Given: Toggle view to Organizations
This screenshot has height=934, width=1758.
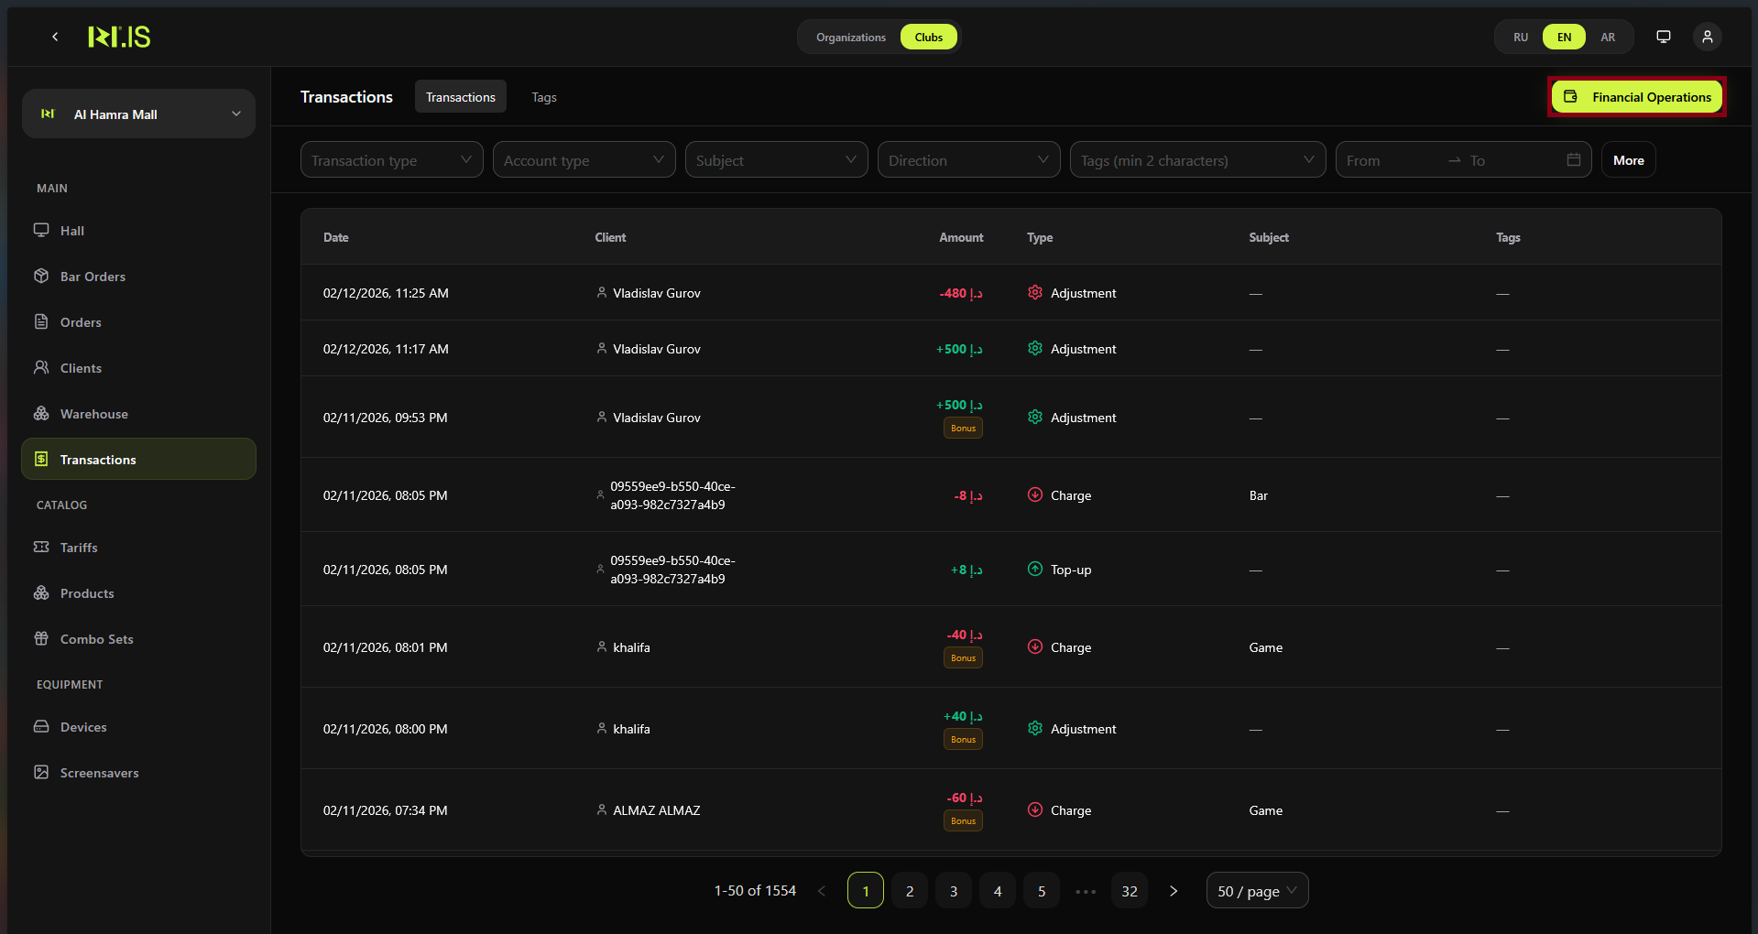Looking at the screenshot, I should (x=850, y=38).
